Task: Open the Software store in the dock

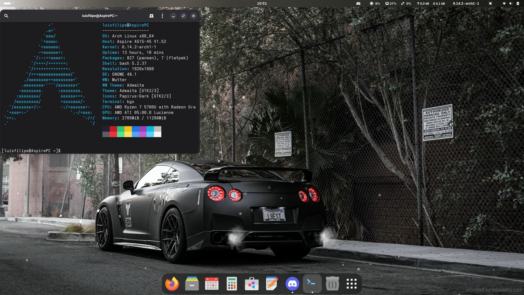Action: click(252, 284)
